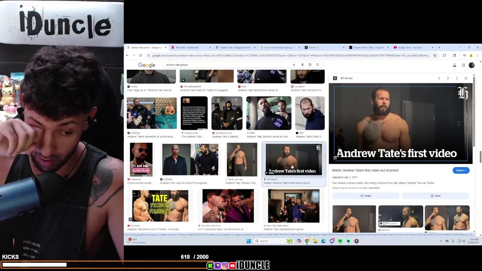Click the Save button in the preview panel

coord(436,196)
